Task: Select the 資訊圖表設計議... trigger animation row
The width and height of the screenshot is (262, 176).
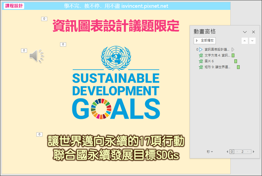Action: pyautogui.click(x=215, y=50)
